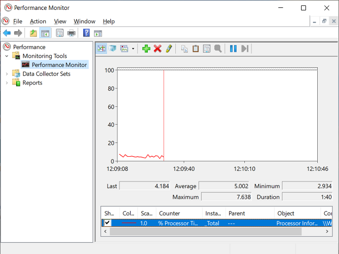Image resolution: width=339 pixels, height=254 pixels.
Task: Open the Change graph type dropdown arrow
Action: click(x=133, y=48)
